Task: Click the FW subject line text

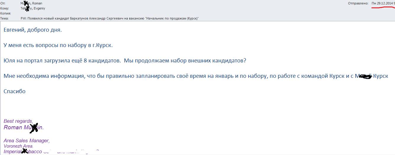Action: click(x=109, y=18)
